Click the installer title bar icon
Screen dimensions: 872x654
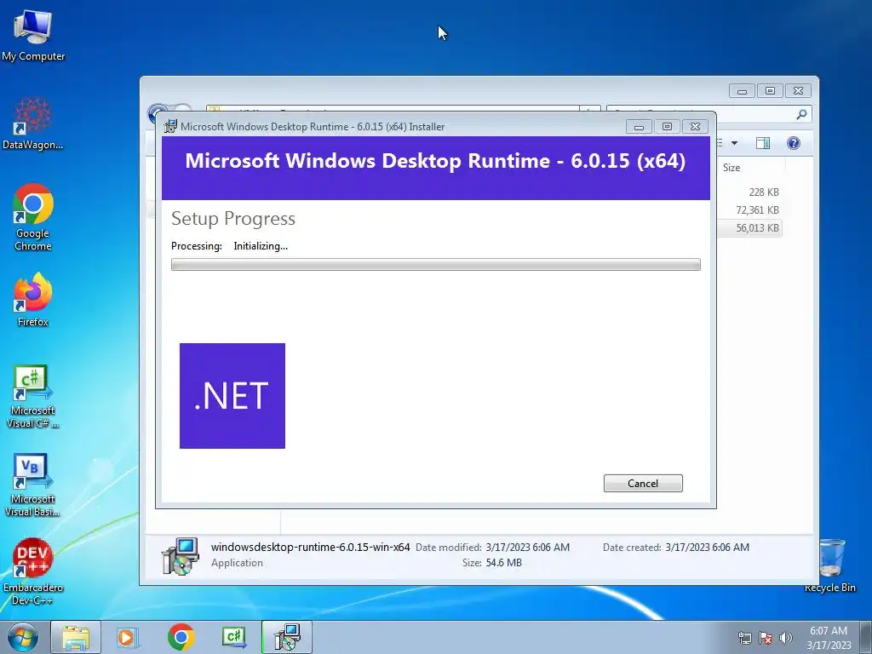(170, 126)
